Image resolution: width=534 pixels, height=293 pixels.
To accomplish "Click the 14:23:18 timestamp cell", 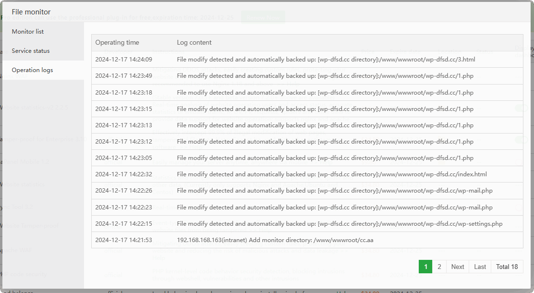I will [x=123, y=93].
